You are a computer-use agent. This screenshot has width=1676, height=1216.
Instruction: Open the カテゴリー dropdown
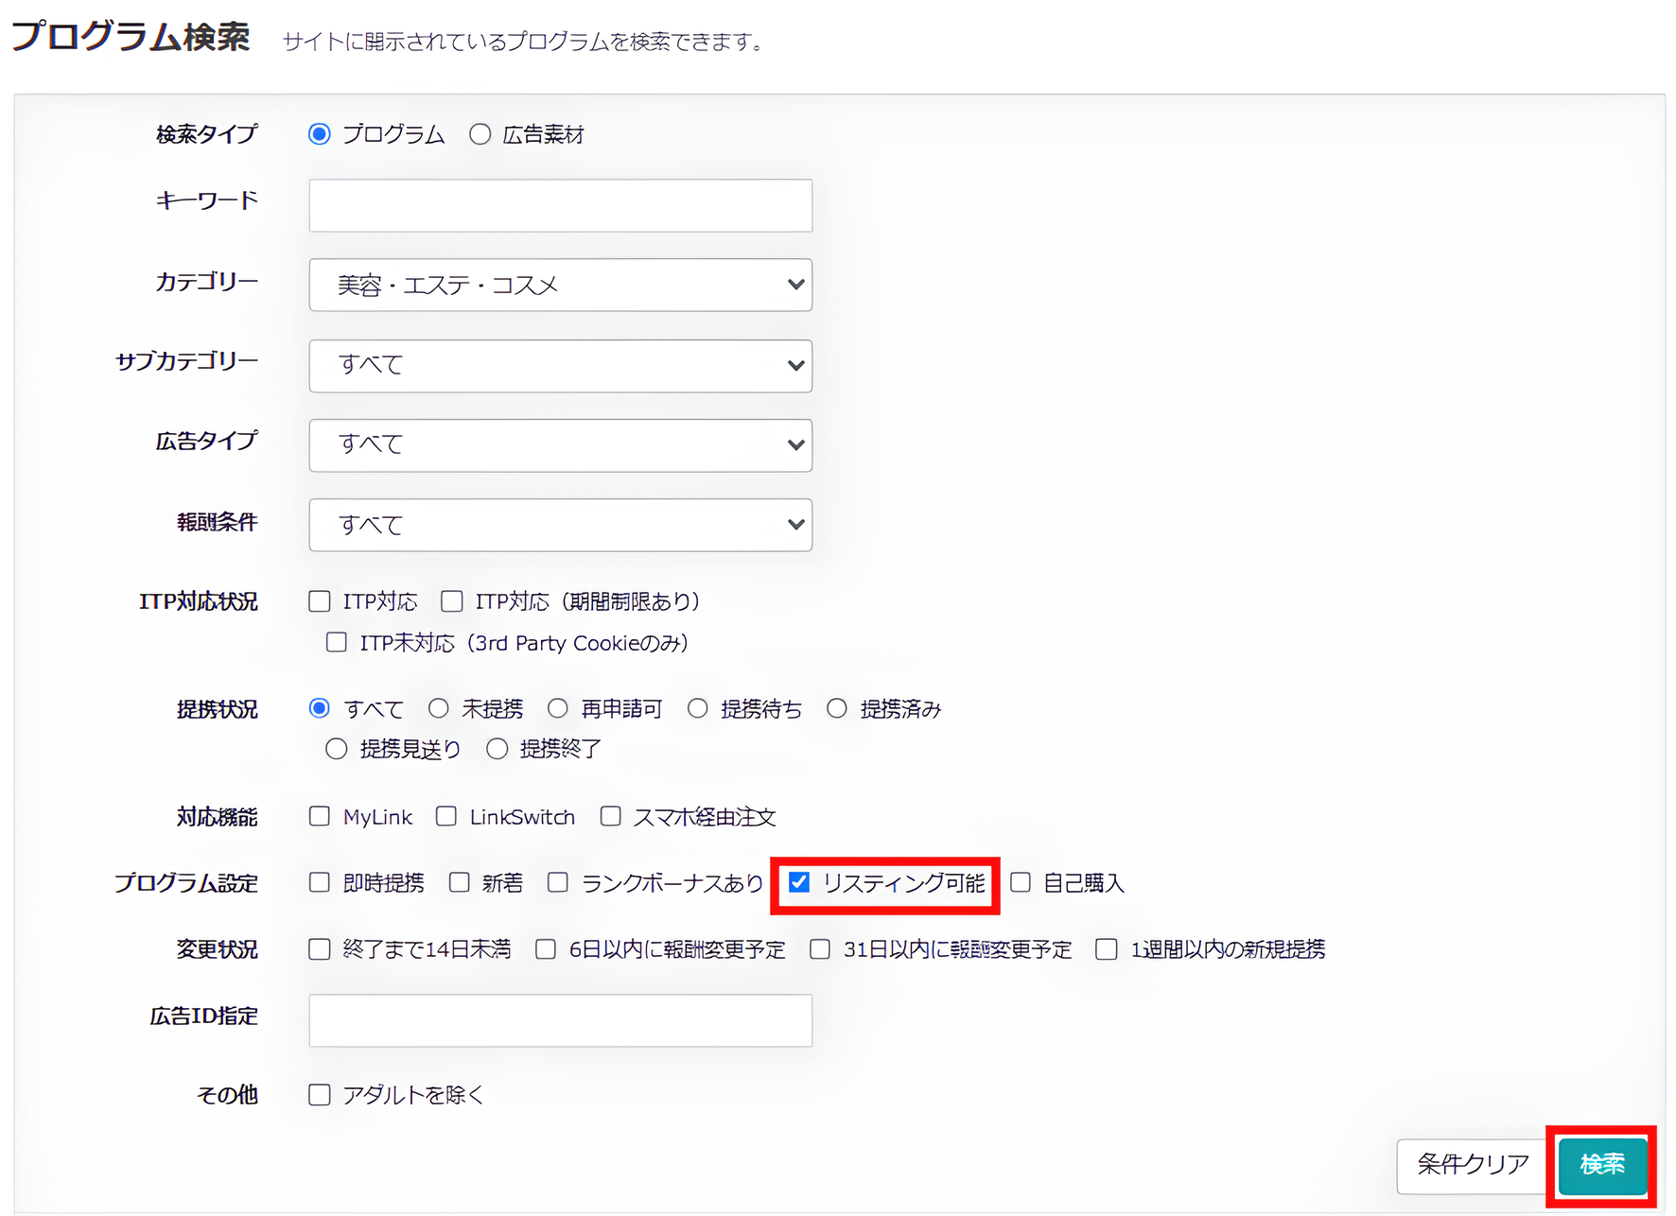[x=560, y=285]
